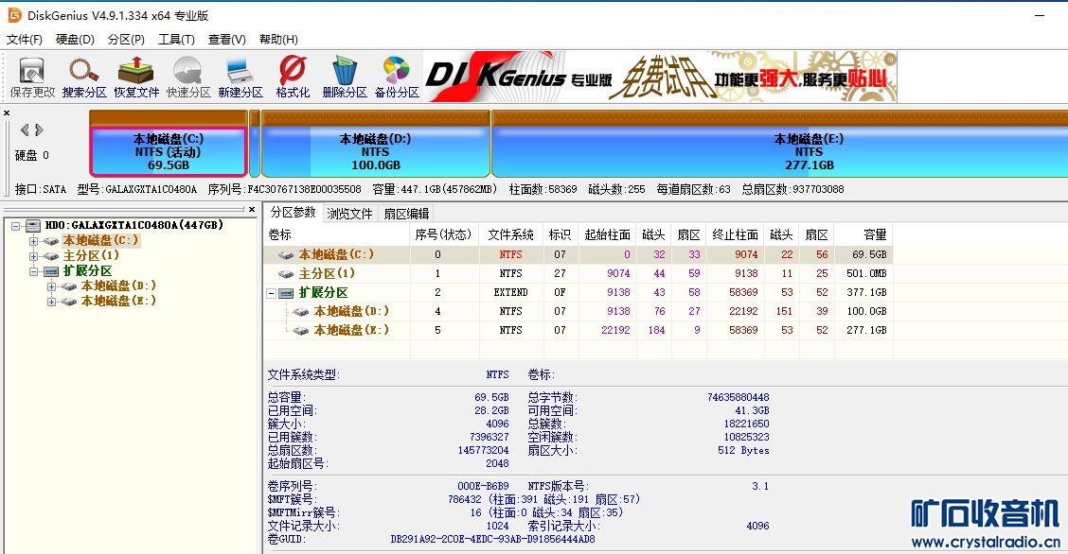The width and height of the screenshot is (1068, 554).
Task: Open the 分区(P) menu
Action: point(126,40)
